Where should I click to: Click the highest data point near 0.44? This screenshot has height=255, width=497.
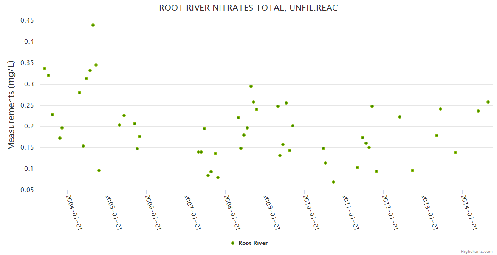click(93, 25)
